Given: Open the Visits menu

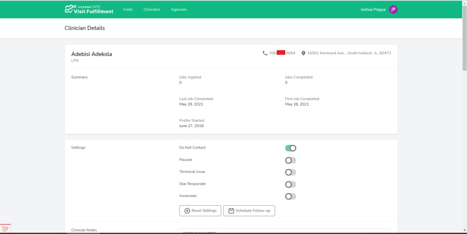Looking at the screenshot, I should pos(128,10).
